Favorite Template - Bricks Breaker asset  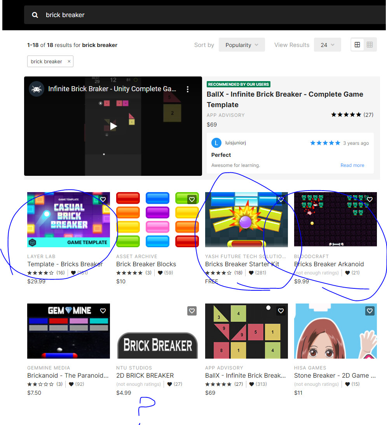click(103, 199)
